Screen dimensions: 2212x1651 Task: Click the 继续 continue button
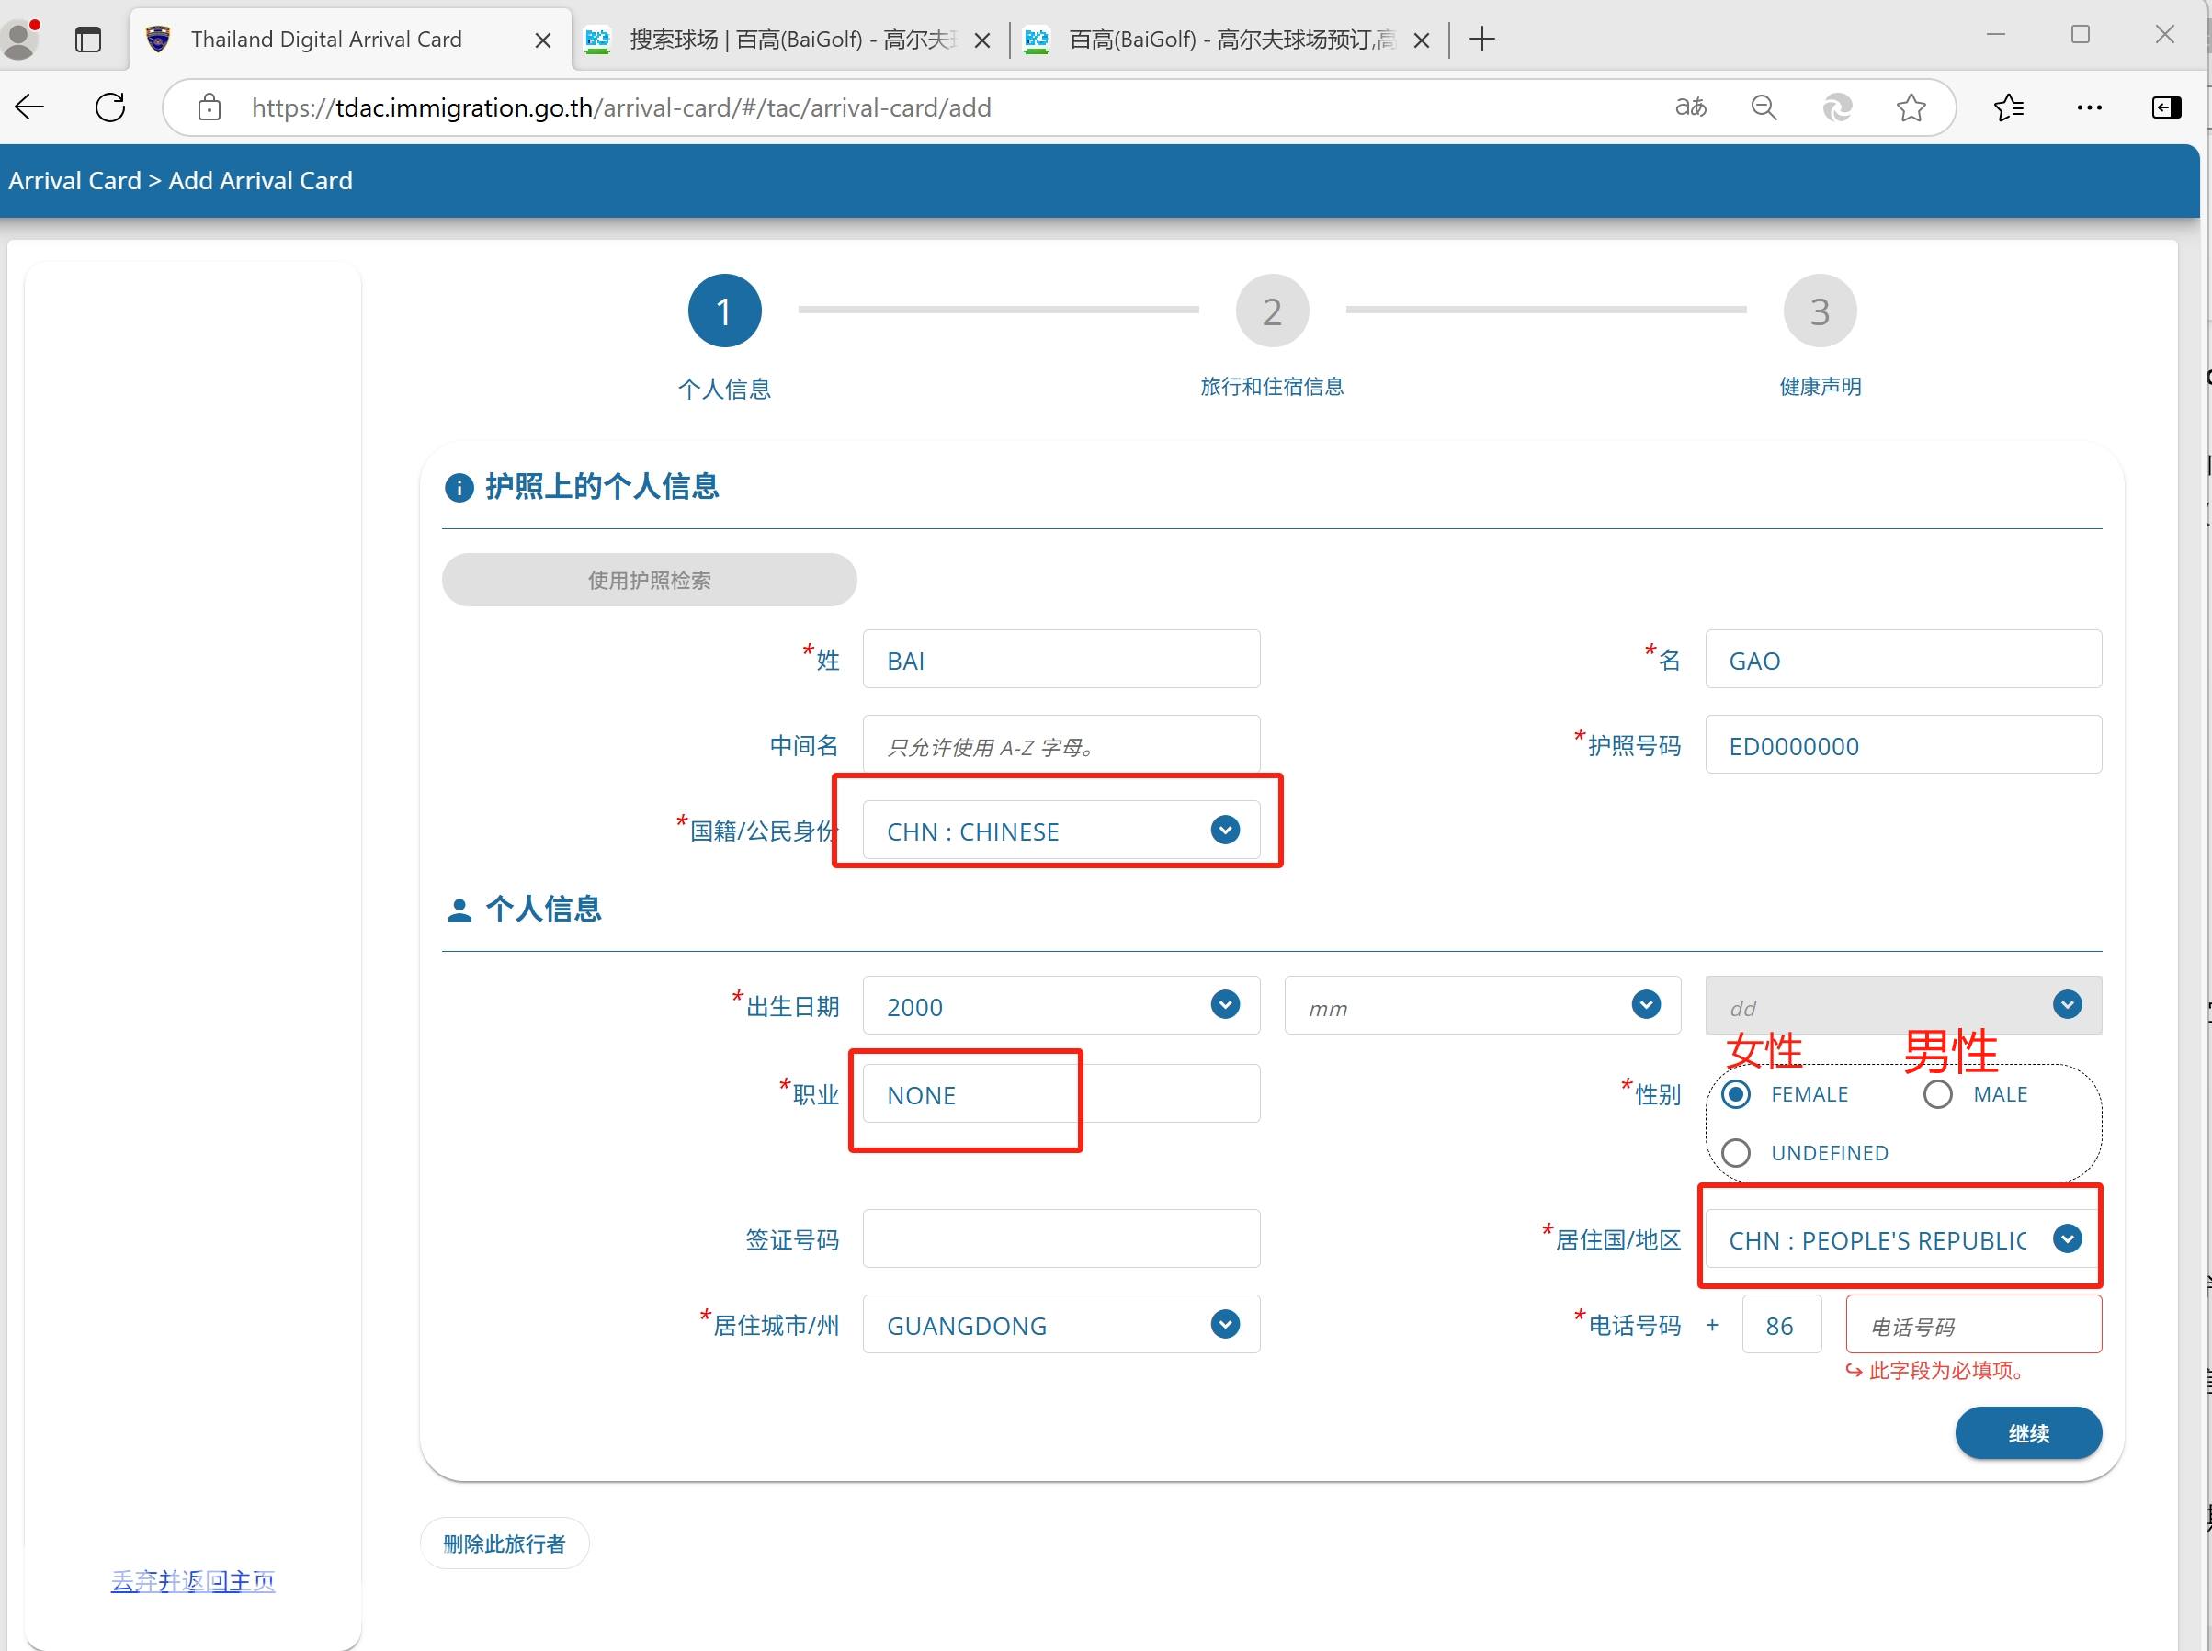(2028, 1433)
